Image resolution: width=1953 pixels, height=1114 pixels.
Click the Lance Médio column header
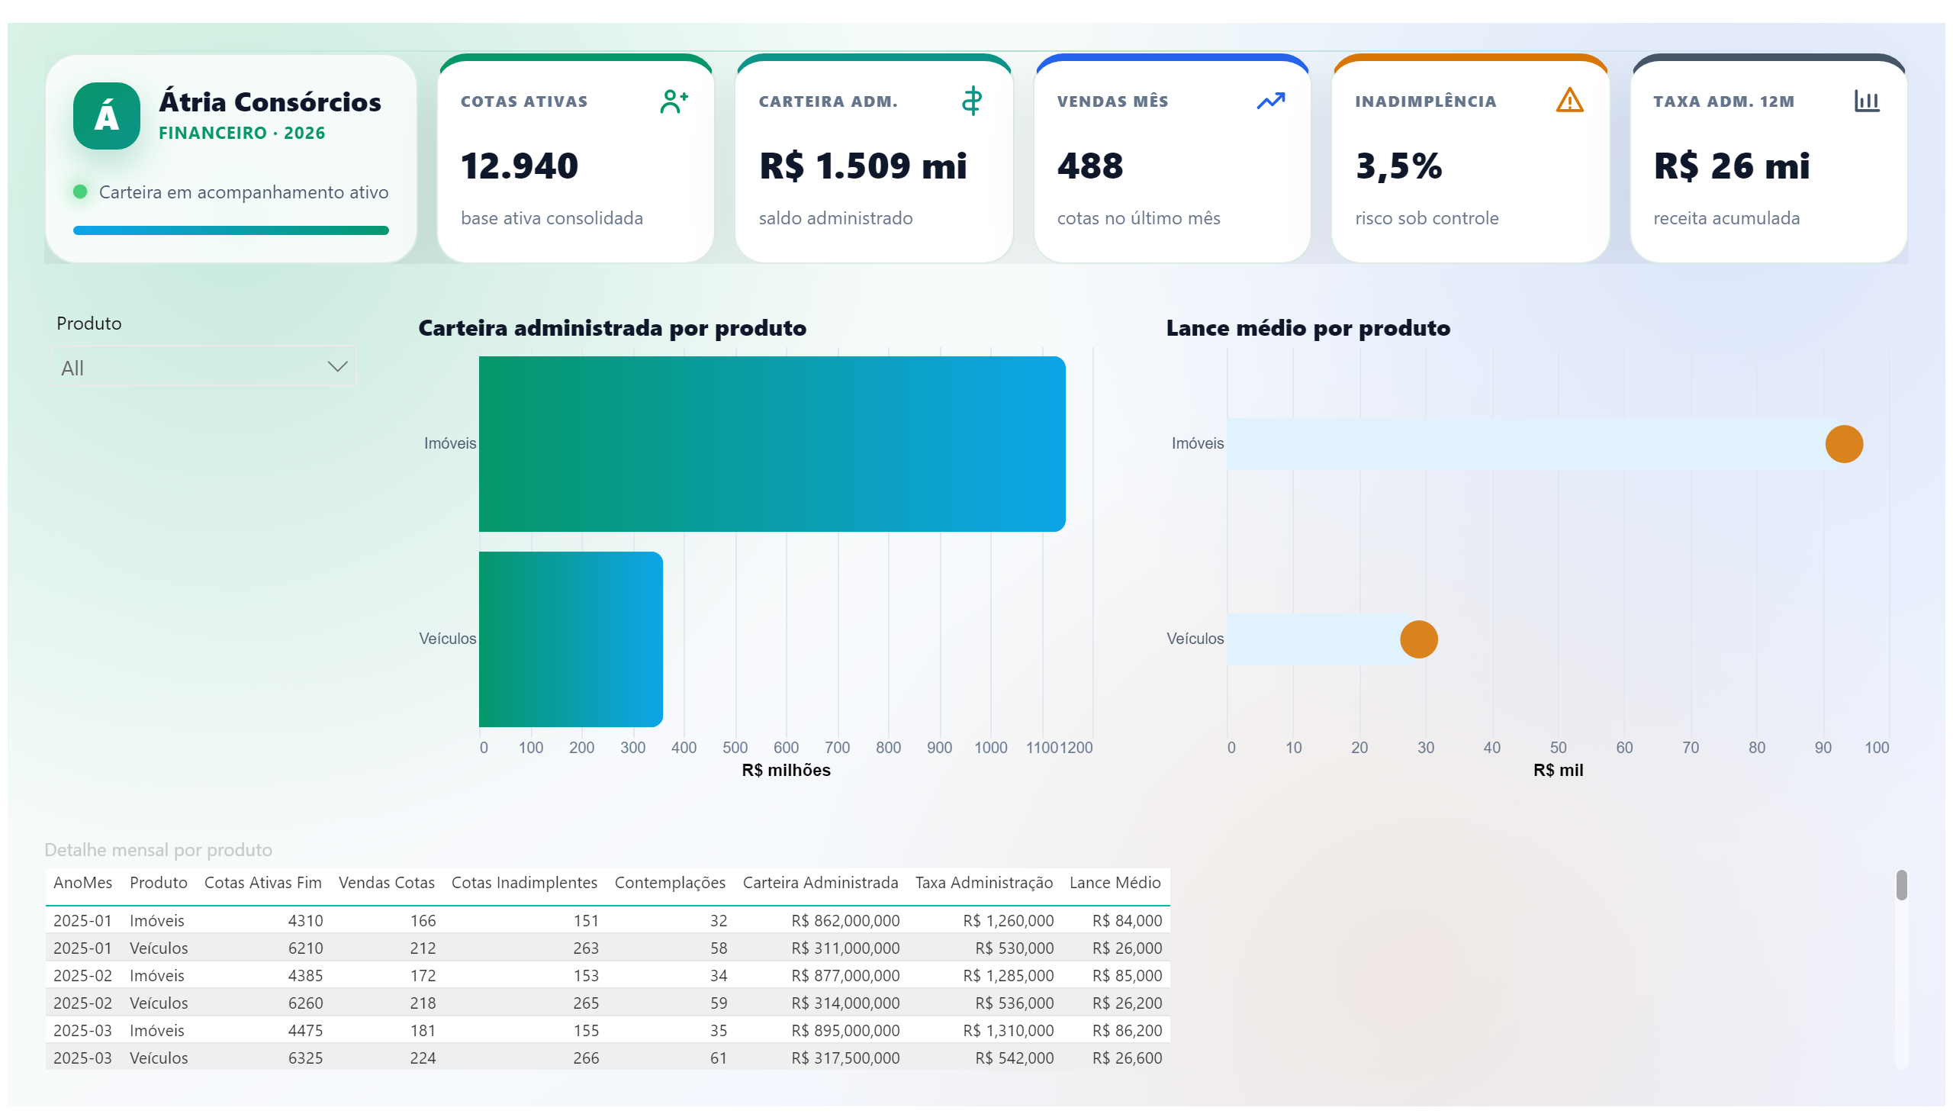click(x=1115, y=882)
